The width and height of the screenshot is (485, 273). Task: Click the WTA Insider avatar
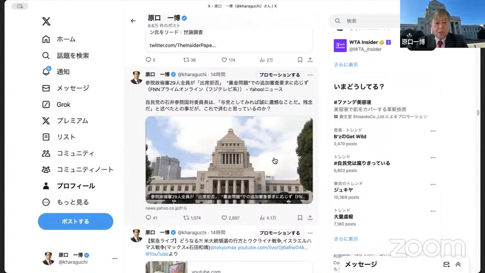click(x=340, y=45)
